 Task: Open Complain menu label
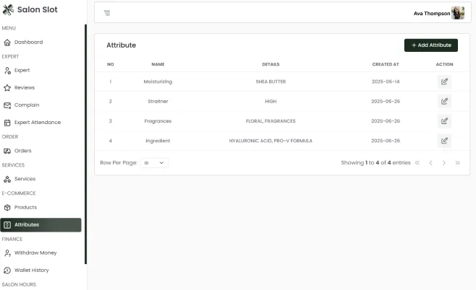[x=27, y=105]
